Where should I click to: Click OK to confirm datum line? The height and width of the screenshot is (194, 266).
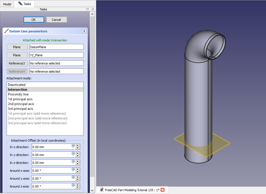pyautogui.click(x=34, y=20)
